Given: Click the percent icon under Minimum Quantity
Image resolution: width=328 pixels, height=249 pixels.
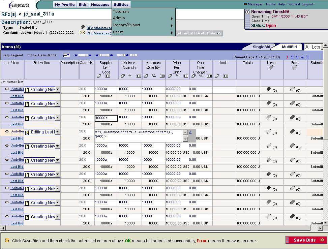Looking at the screenshot, I should click(x=130, y=76).
